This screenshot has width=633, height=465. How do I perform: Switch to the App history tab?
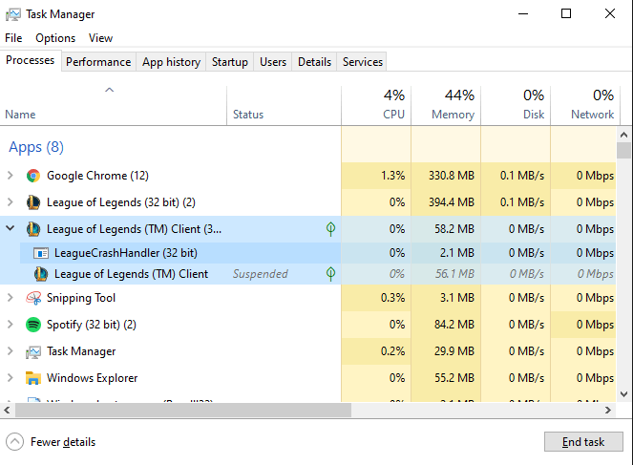click(x=171, y=62)
